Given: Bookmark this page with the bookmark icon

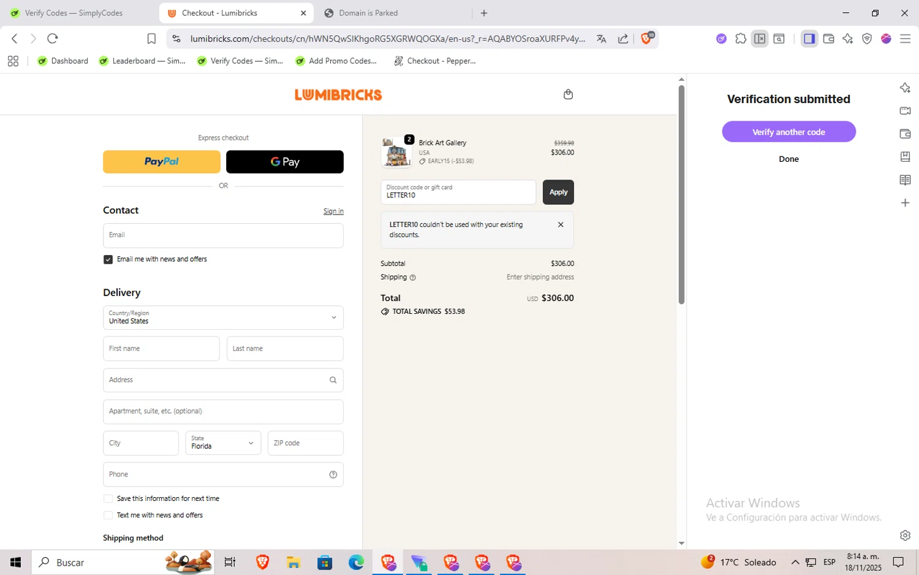Looking at the screenshot, I should [x=151, y=39].
